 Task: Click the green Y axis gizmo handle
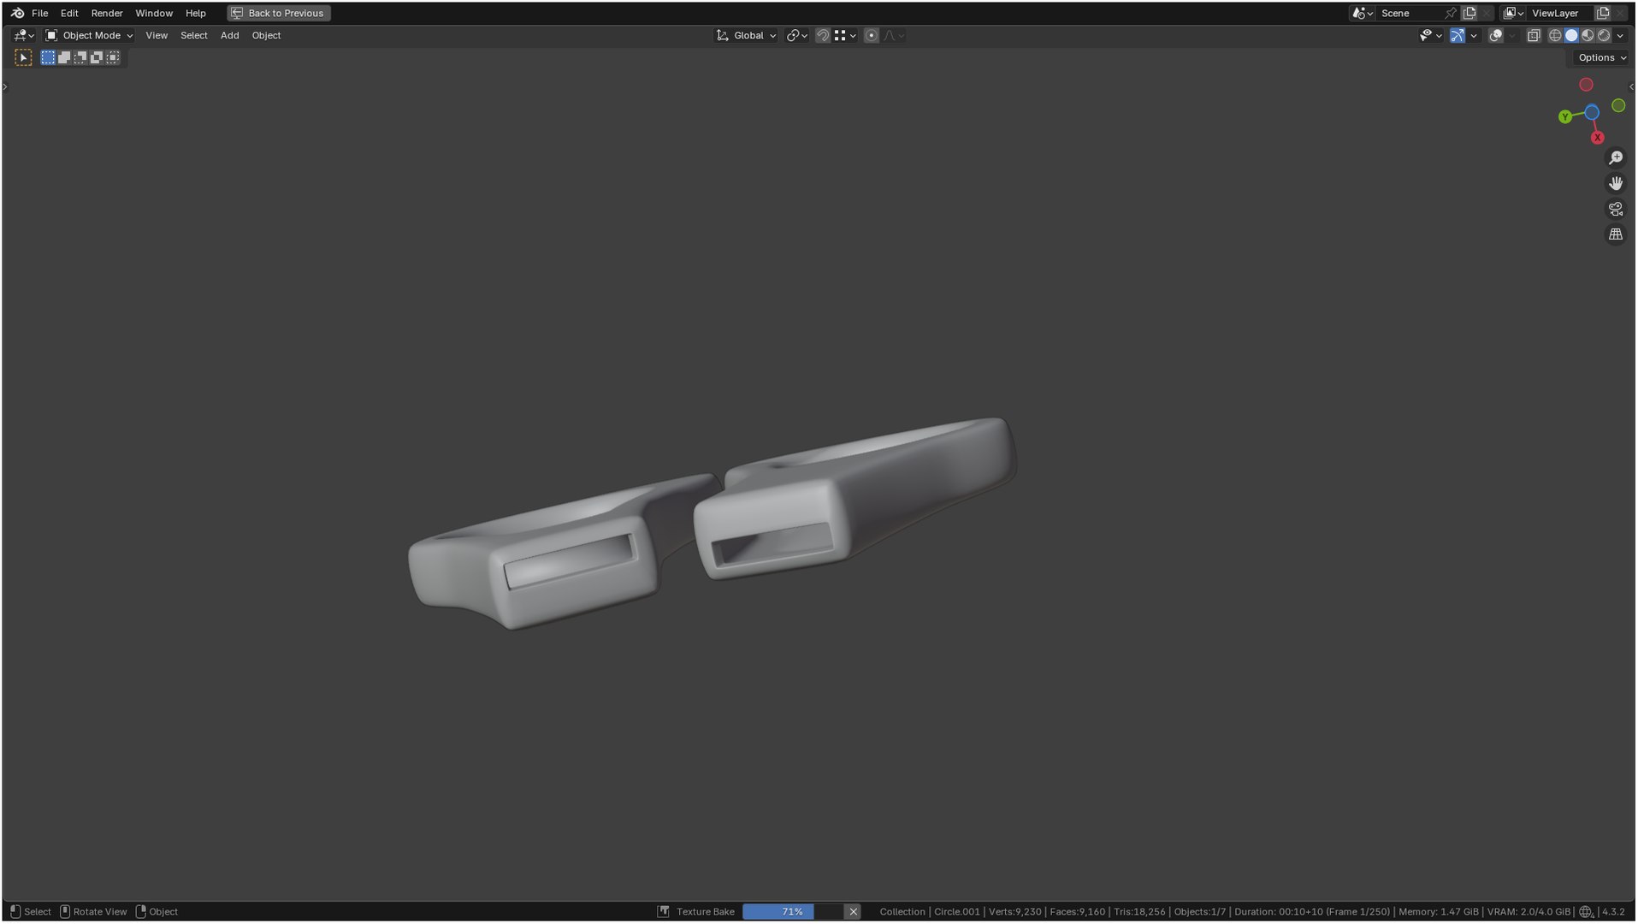pos(1565,117)
